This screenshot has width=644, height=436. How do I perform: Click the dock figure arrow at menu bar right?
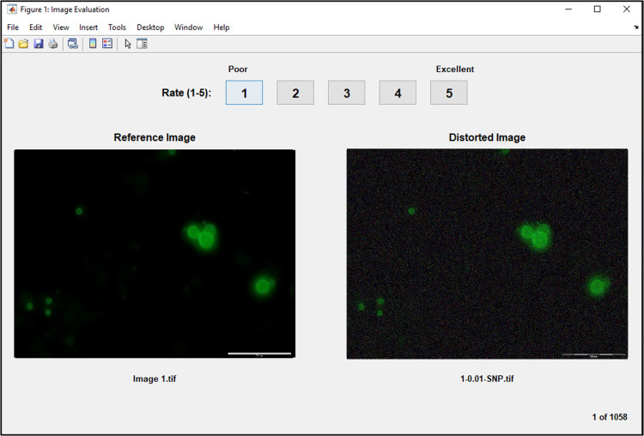[635, 27]
